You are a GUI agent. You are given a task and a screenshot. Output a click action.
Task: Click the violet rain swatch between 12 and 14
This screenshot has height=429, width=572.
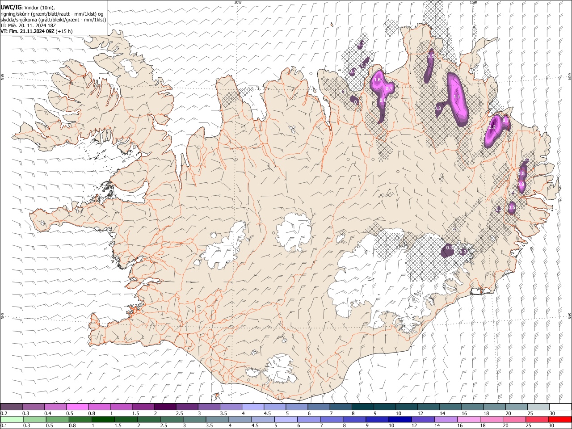[422, 419]
